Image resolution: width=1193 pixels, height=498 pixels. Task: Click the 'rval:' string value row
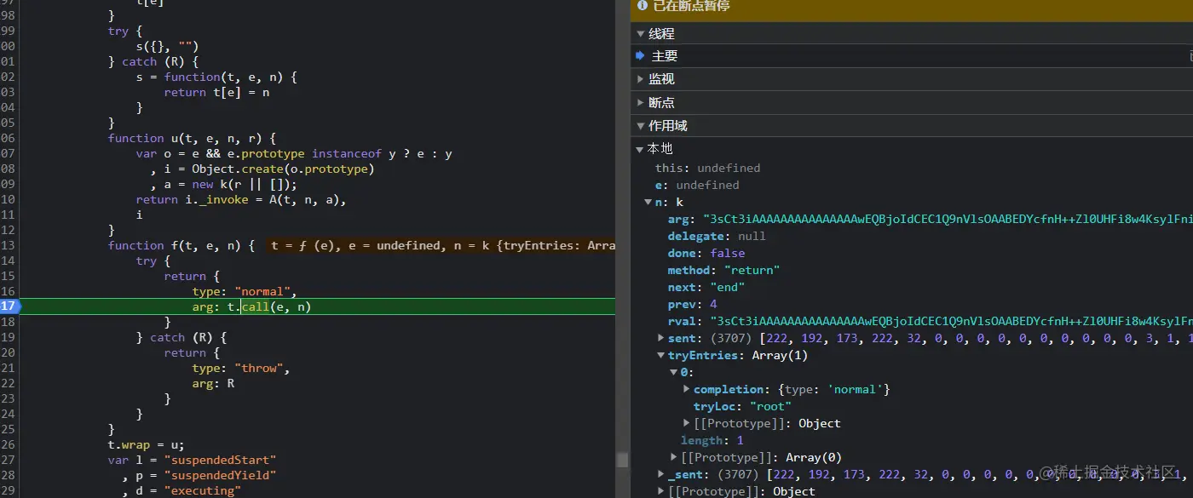click(930, 321)
